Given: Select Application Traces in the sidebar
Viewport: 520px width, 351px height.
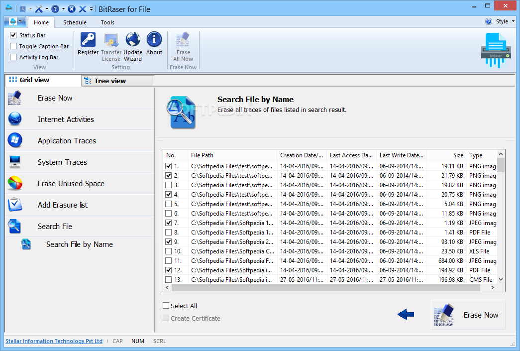Looking at the screenshot, I should pyautogui.click(x=80, y=141).
